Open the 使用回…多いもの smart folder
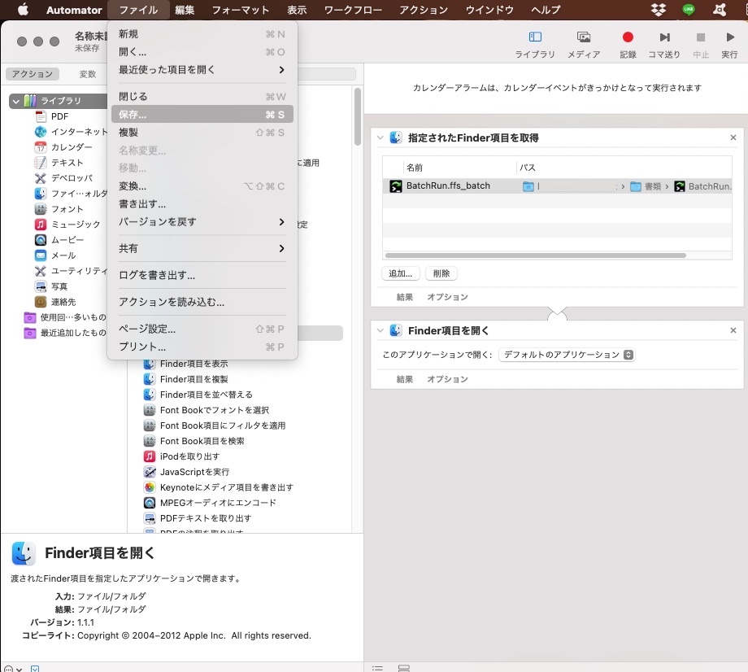748x672 pixels. click(x=65, y=317)
